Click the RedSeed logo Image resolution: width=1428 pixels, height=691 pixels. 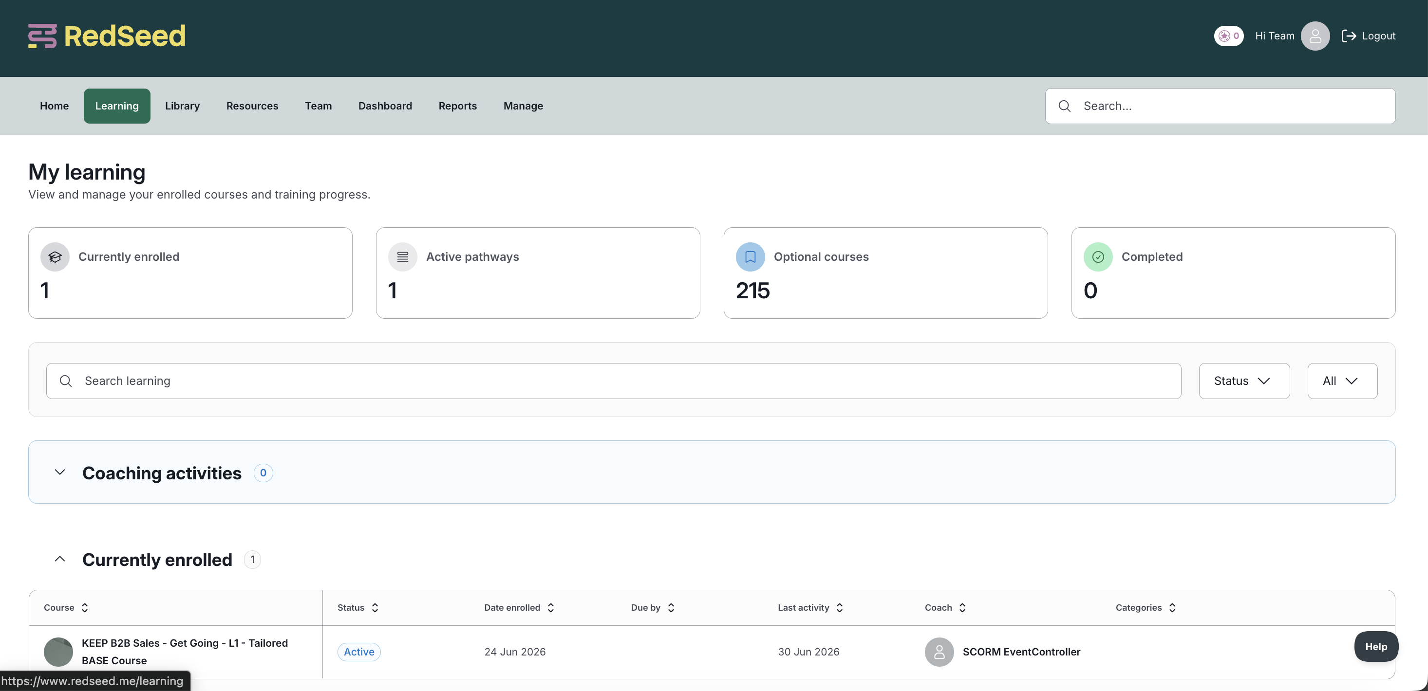pyautogui.click(x=107, y=36)
